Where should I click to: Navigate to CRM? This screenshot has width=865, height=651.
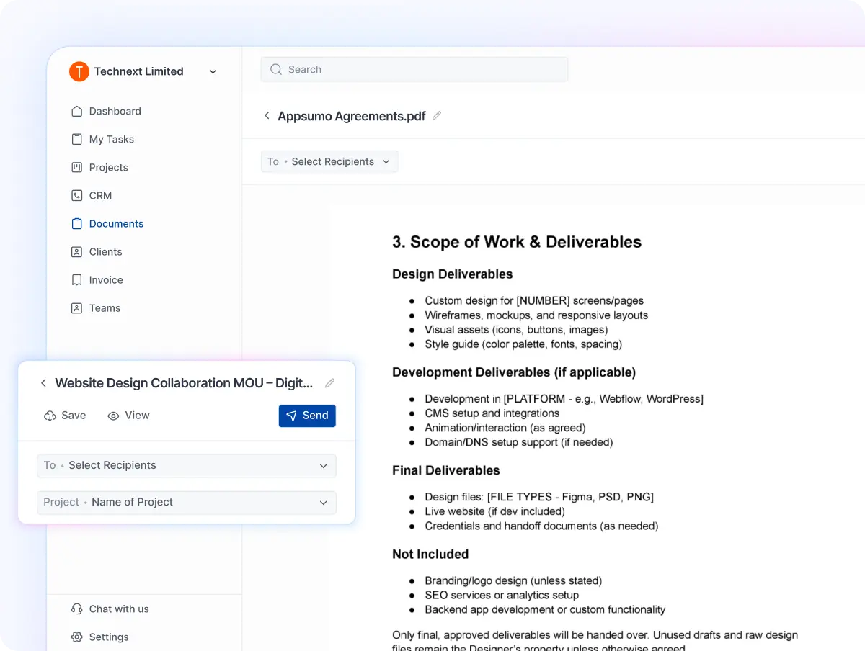(101, 195)
